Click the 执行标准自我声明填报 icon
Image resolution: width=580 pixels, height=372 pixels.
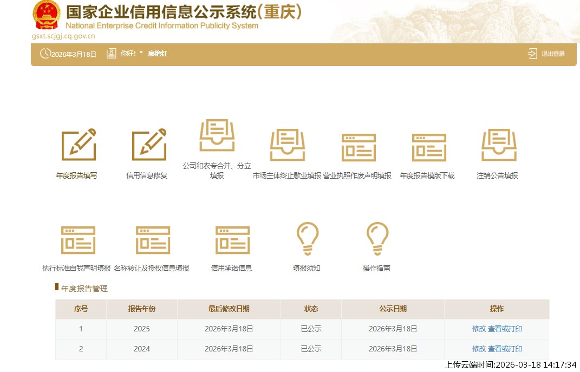(x=78, y=240)
